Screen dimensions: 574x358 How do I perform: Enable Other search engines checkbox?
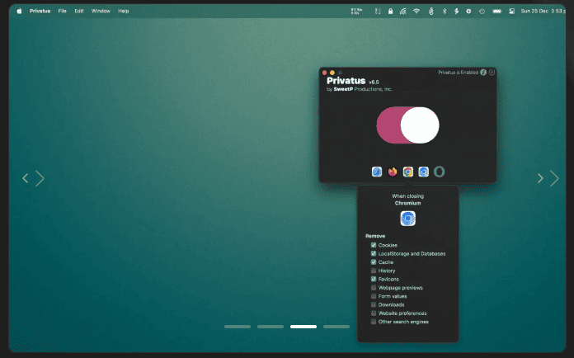point(374,322)
